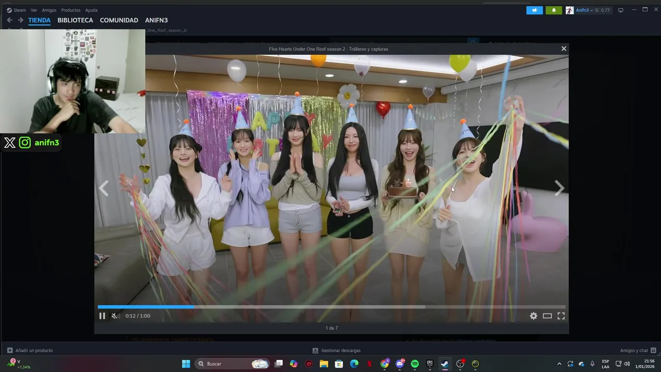Seek within the video progress bar

tap(332, 307)
